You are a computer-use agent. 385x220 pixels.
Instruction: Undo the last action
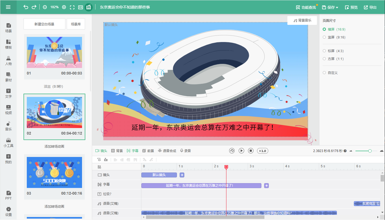point(26,7)
